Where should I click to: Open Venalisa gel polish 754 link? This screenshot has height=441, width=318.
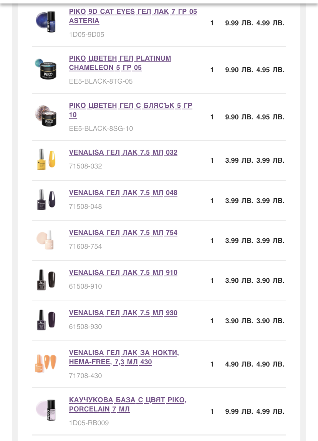point(123,233)
